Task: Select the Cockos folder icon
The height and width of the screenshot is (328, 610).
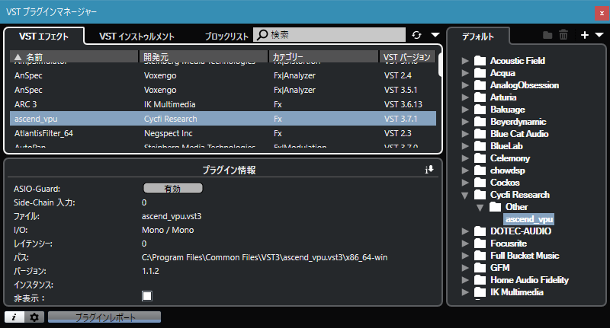Action: pos(480,183)
